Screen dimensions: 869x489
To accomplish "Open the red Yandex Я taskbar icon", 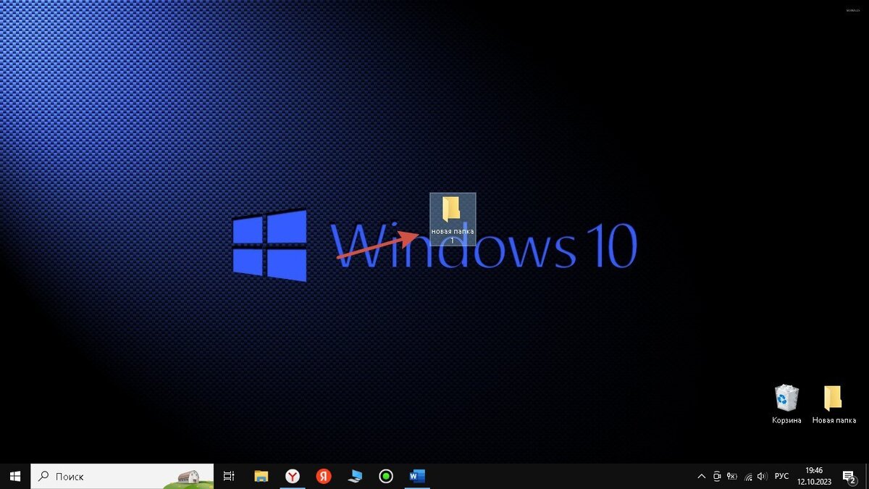I will click(324, 476).
